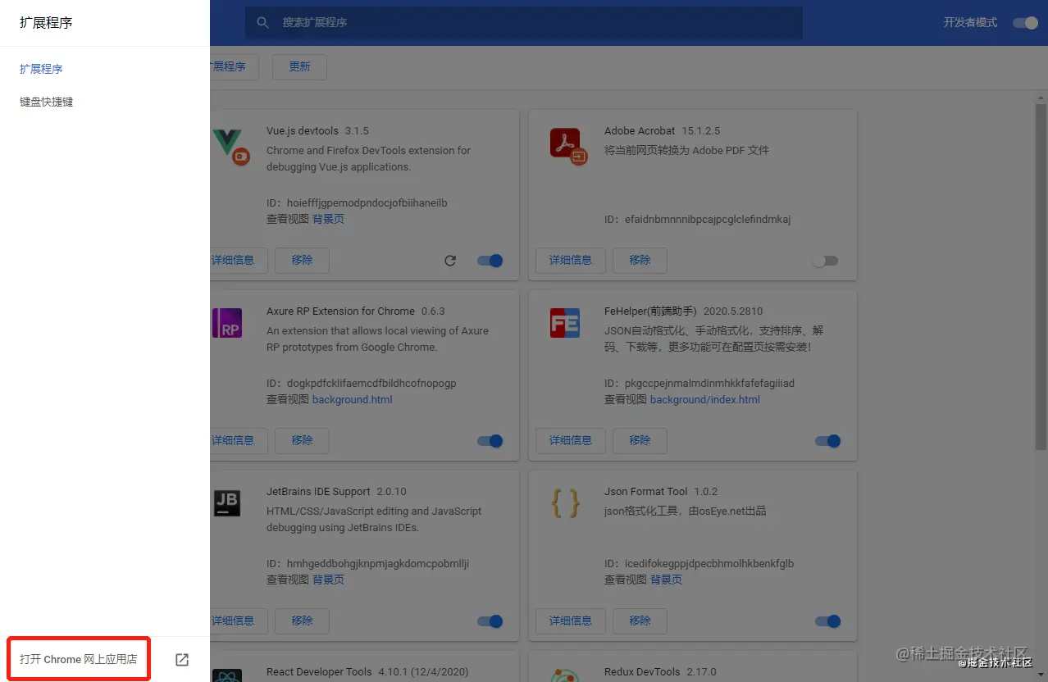1048x682 pixels.
Task: Open Vue.js devtools 背景页 view link
Action: point(328,219)
